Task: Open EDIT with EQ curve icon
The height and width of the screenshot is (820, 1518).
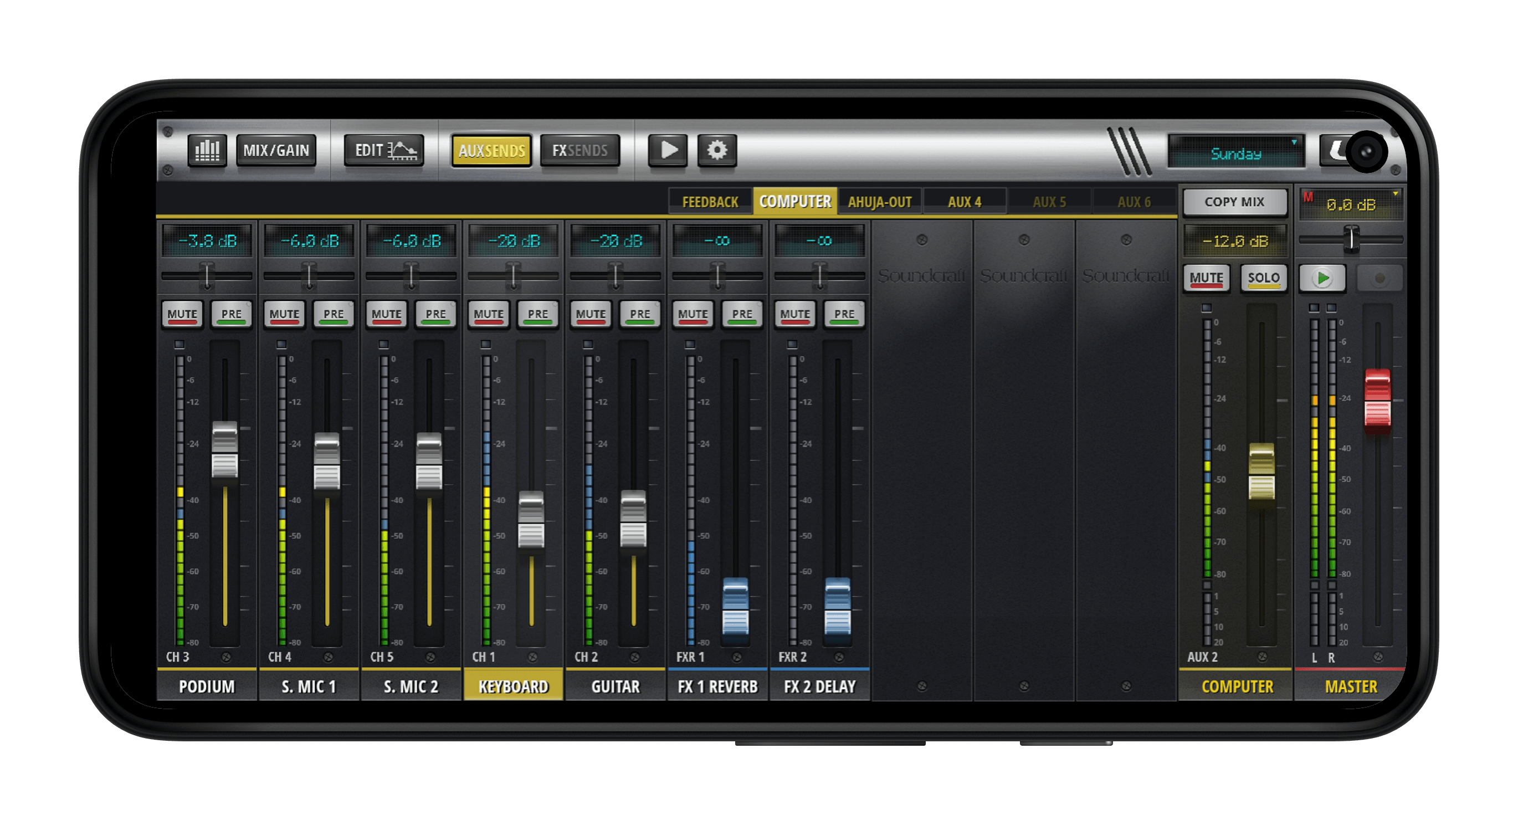Action: pos(384,151)
